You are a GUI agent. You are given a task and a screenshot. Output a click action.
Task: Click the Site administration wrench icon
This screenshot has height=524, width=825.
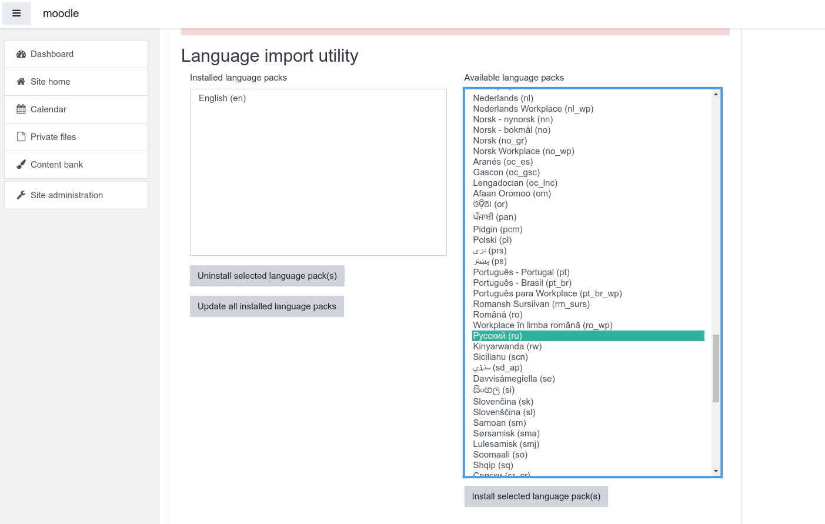click(x=21, y=195)
